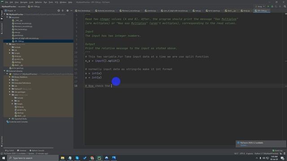Click the locate/scroll from source target icon

click(59, 11)
